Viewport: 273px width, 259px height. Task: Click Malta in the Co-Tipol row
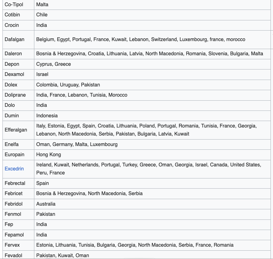click(x=42, y=5)
